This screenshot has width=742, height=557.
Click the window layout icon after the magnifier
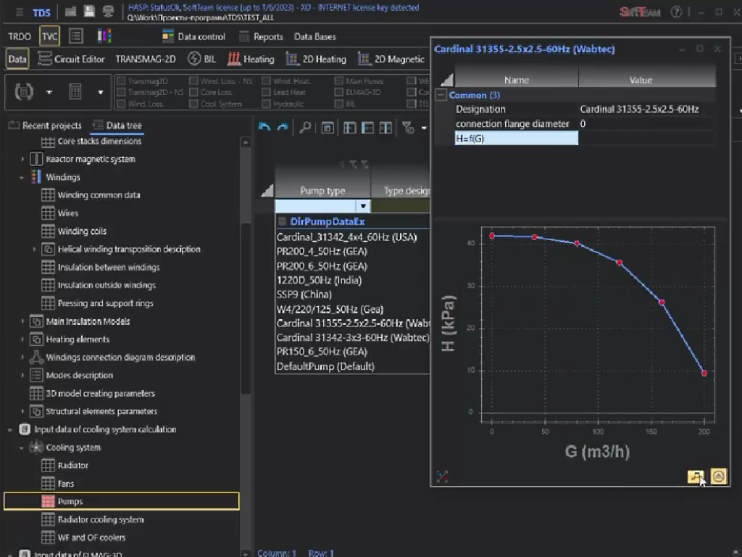pyautogui.click(x=328, y=128)
